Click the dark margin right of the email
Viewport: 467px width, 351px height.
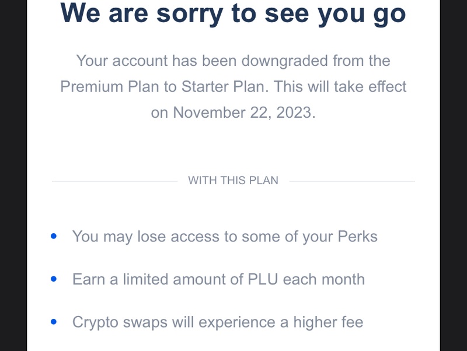coord(454,175)
